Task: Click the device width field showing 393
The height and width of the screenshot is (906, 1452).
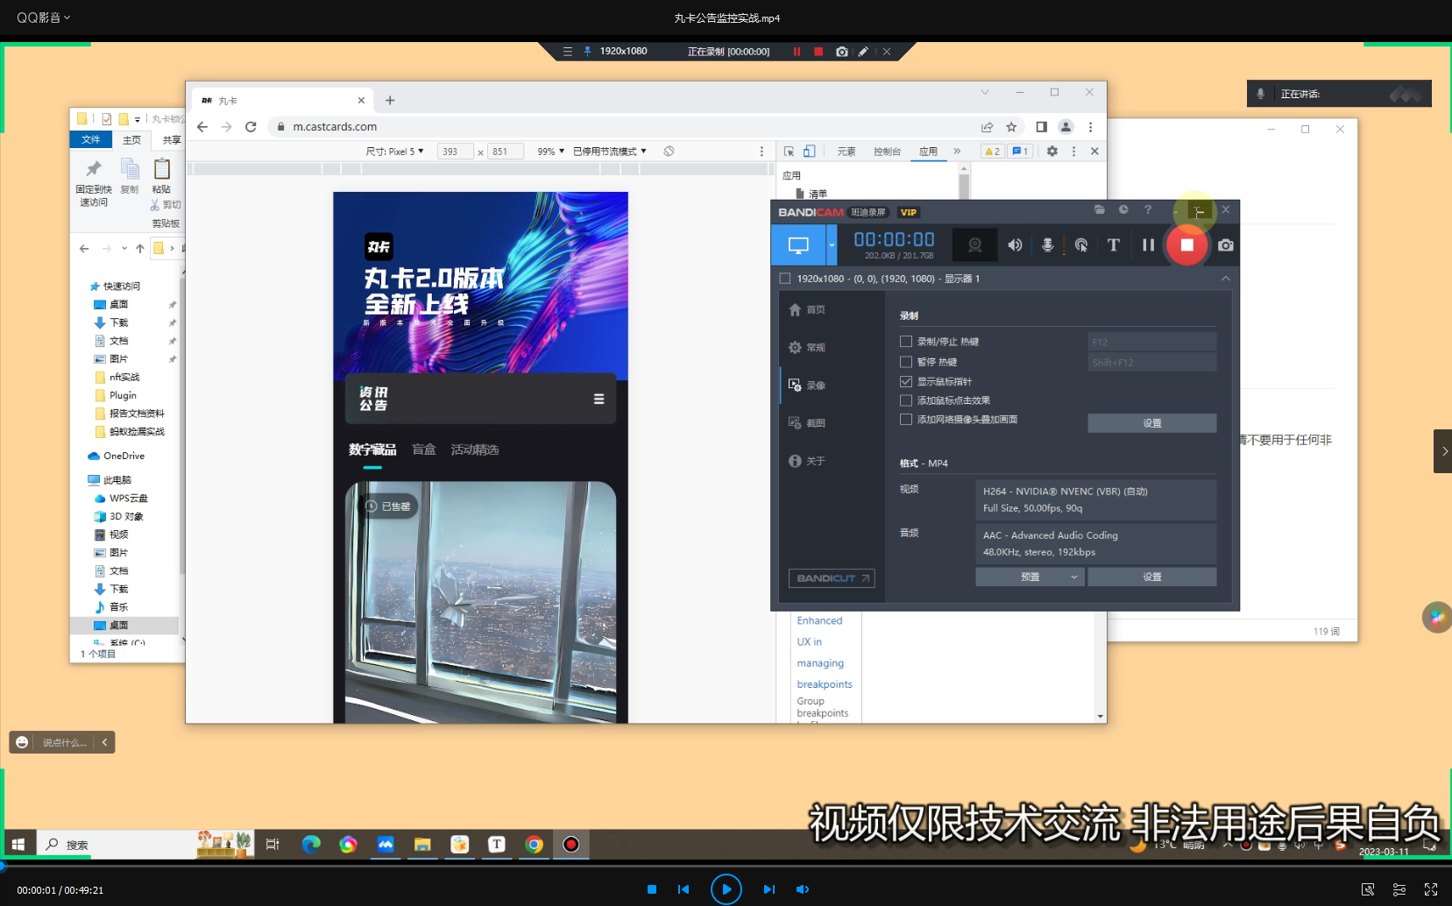Action: click(x=455, y=152)
